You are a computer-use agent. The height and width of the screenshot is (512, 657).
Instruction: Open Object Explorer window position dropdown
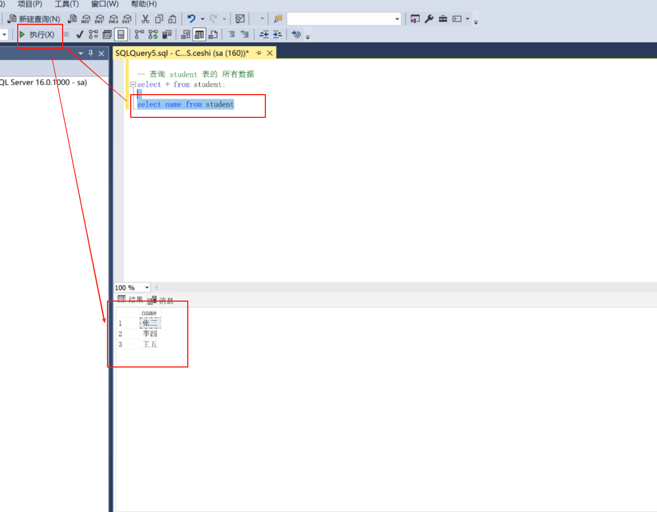(x=81, y=53)
